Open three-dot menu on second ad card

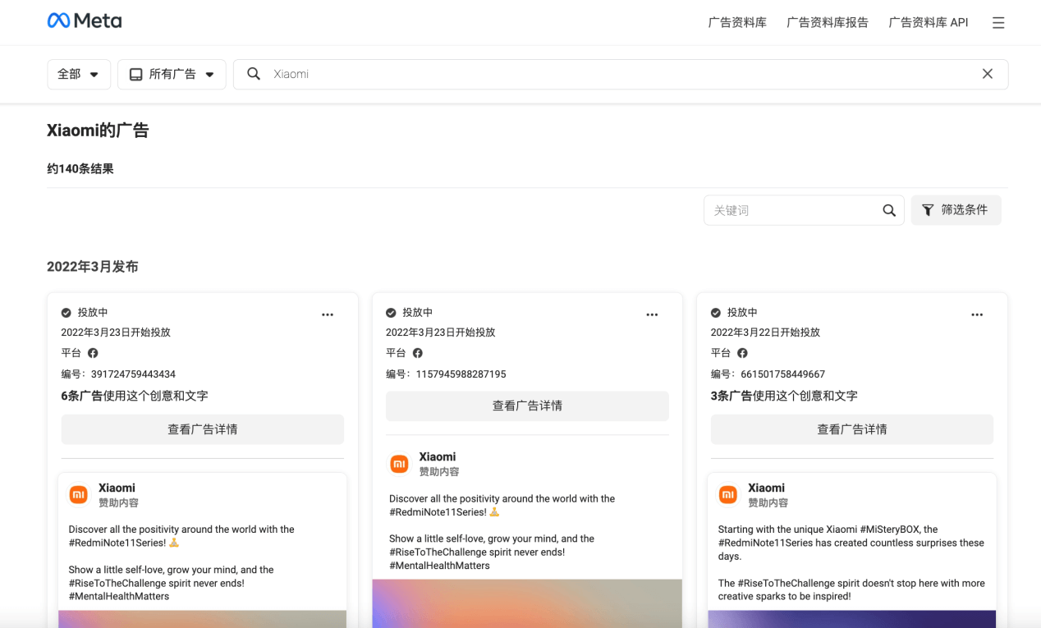(x=652, y=314)
